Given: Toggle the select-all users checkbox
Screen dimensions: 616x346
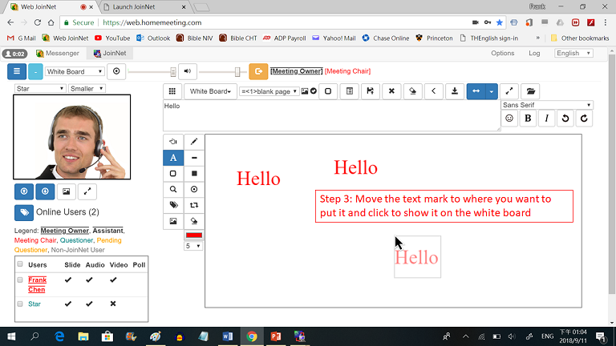Looking at the screenshot, I should 20,264.
